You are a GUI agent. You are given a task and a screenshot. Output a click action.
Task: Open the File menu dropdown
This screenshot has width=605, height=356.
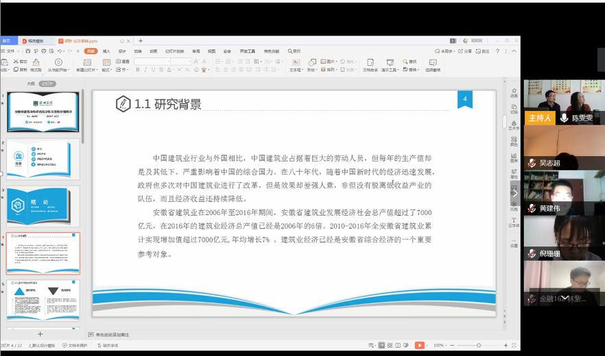coord(11,51)
